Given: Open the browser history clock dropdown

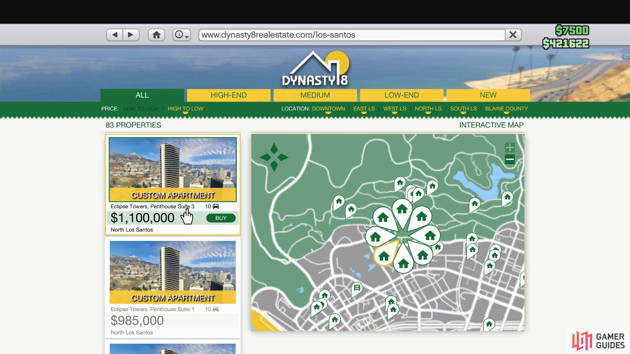Looking at the screenshot, I should click(181, 35).
